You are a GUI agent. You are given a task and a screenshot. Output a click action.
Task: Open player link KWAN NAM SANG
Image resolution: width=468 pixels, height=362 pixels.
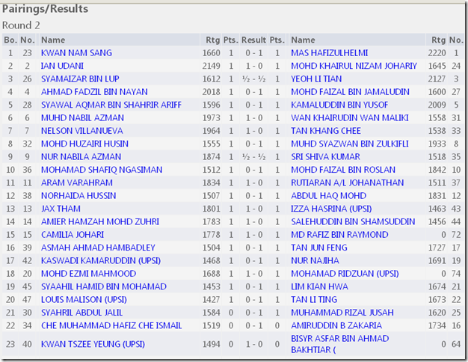76,53
